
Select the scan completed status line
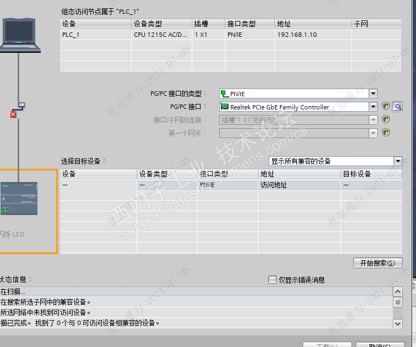click(x=196, y=323)
